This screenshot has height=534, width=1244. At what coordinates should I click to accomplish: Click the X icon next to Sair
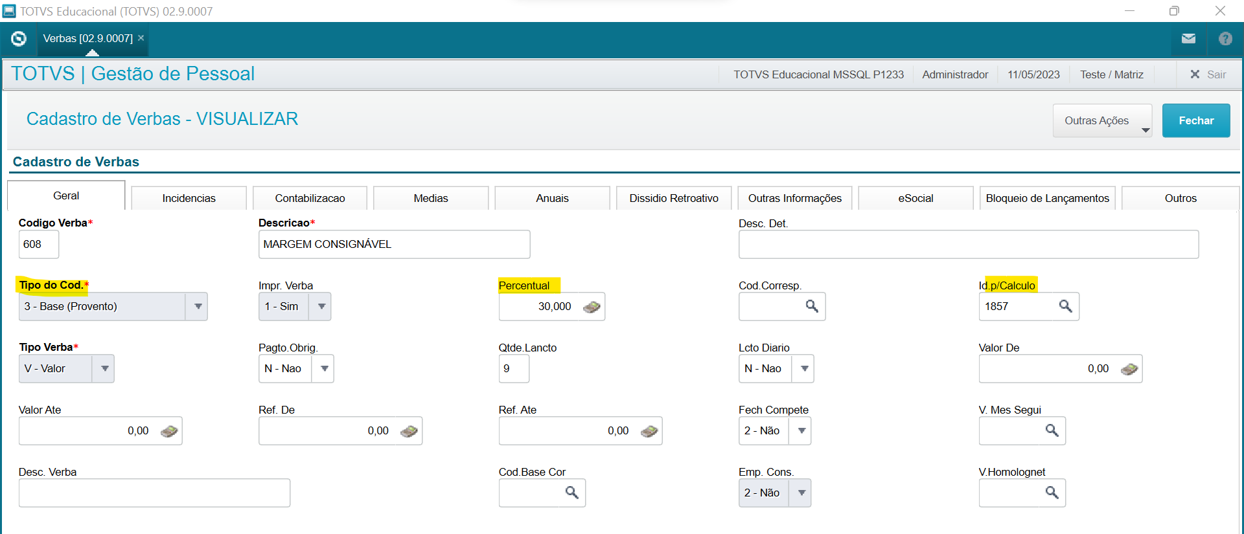tap(1195, 74)
